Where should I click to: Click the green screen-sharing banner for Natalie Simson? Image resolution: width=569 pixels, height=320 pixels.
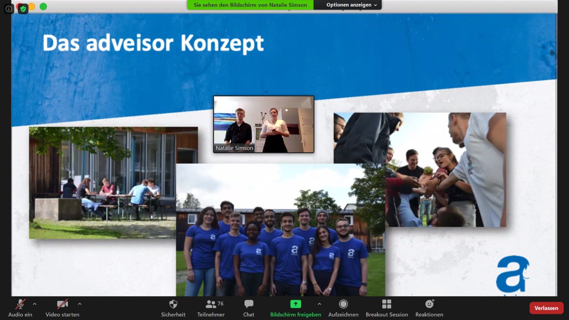pos(250,5)
